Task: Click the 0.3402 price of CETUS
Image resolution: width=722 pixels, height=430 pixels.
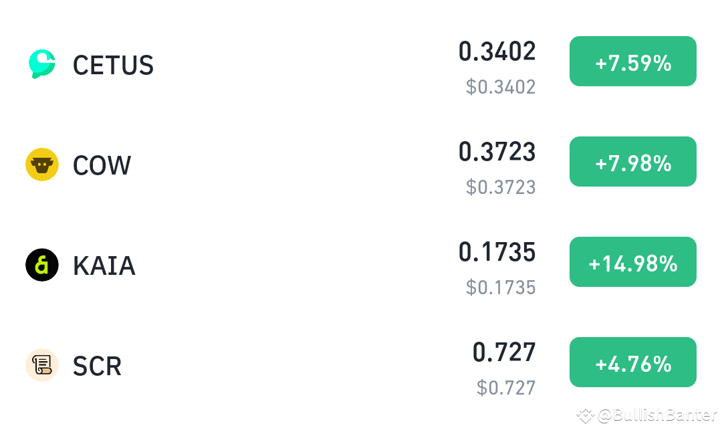Action: [x=497, y=51]
